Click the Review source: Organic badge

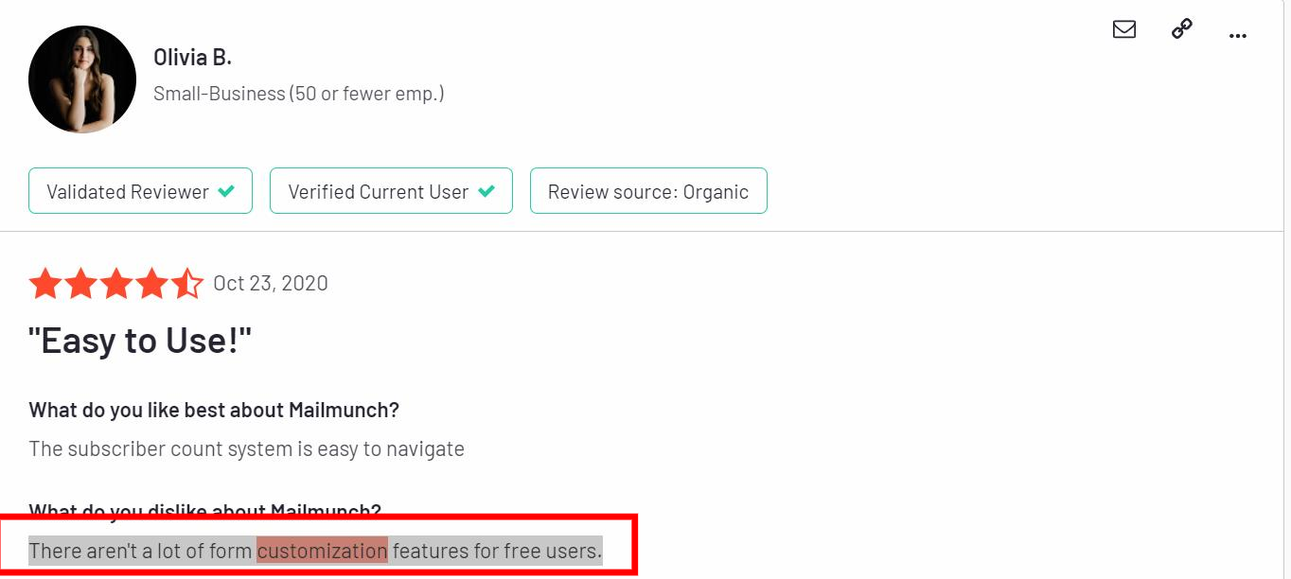coord(648,192)
